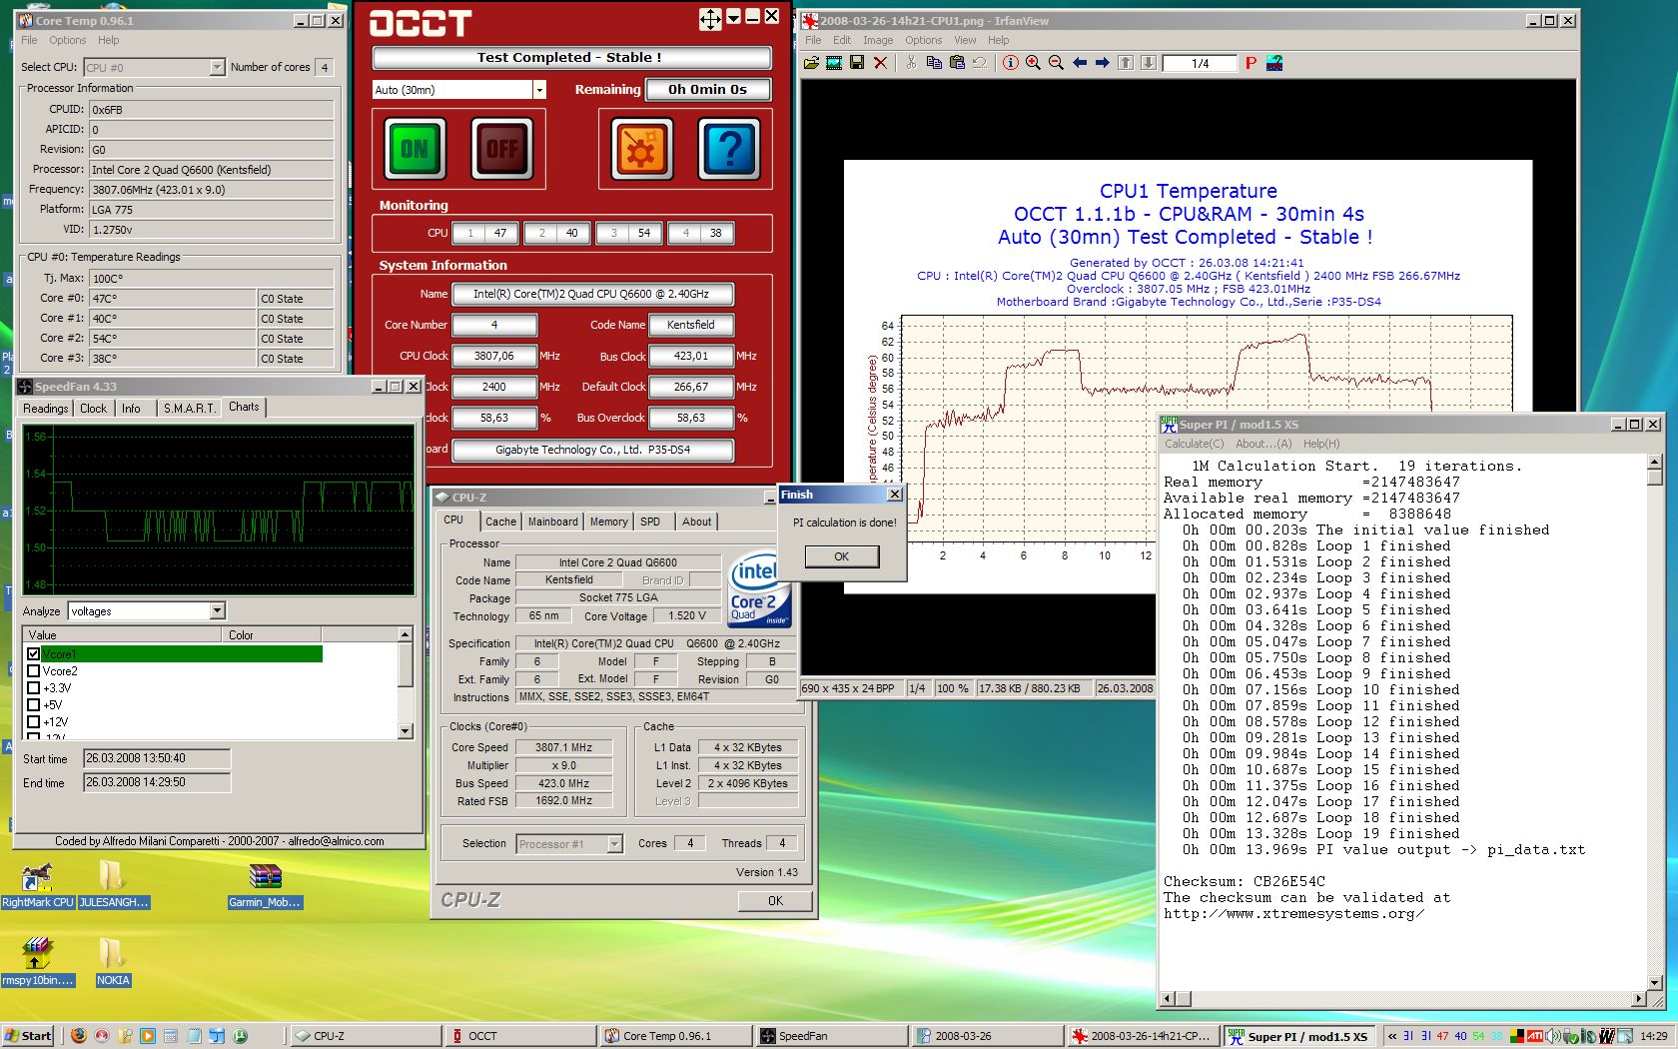Click IrfanView page number field 1/4
The height and width of the screenshot is (1049, 1678).
click(x=1200, y=63)
